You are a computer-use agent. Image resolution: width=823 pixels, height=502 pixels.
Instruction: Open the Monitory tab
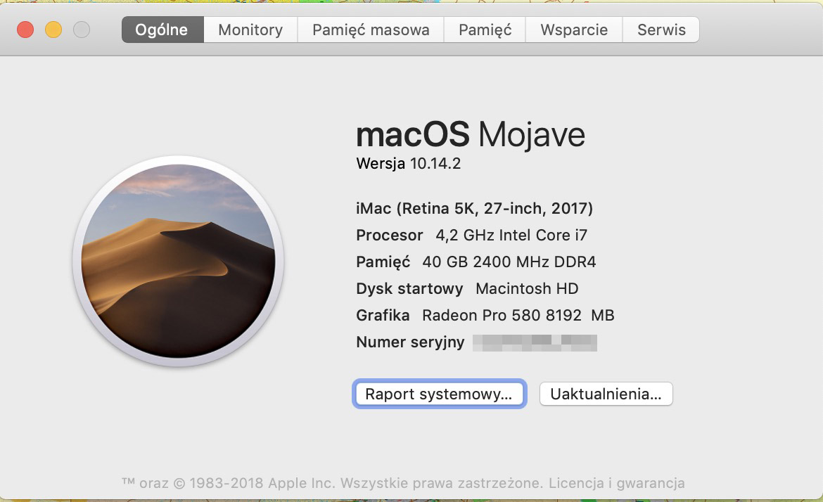250,30
